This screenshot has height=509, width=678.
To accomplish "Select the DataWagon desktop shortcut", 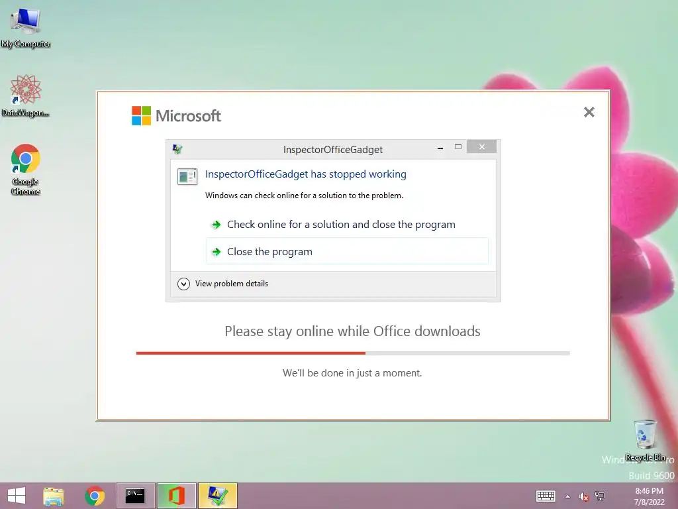I will click(26, 95).
